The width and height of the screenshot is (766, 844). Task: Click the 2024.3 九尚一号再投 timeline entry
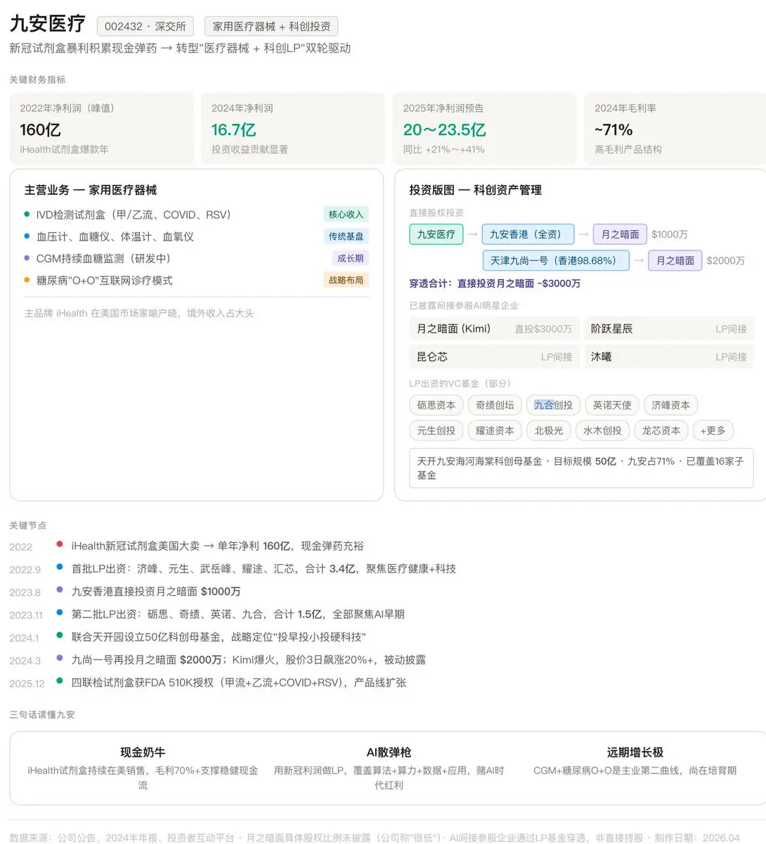[x=218, y=660]
